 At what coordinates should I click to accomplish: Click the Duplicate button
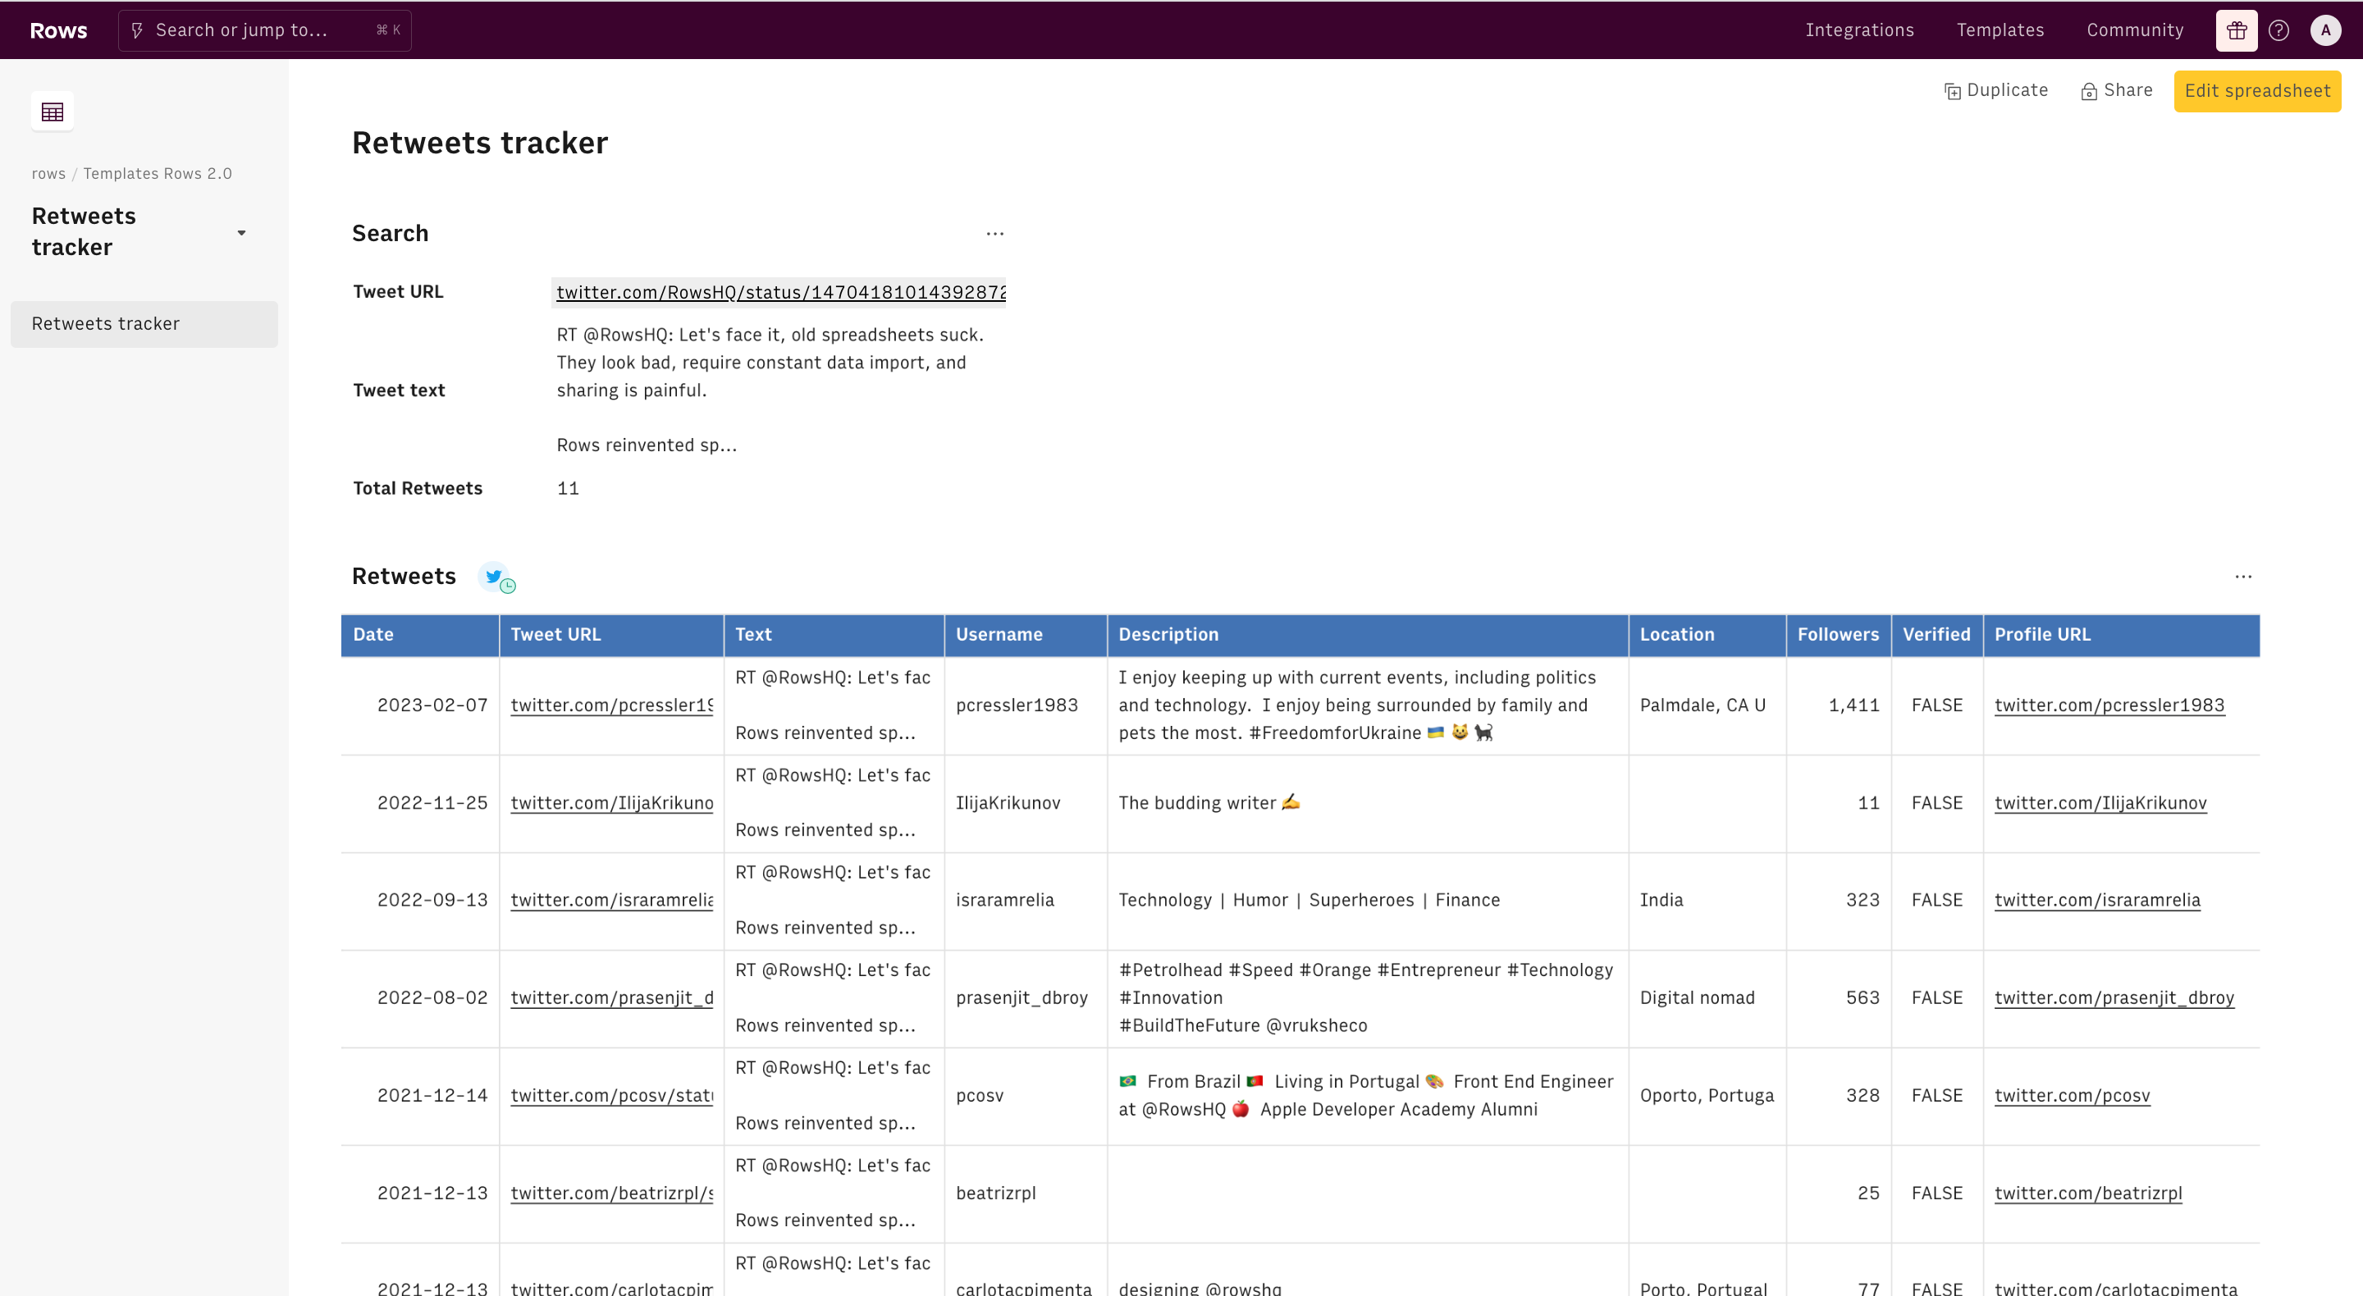pyautogui.click(x=1996, y=91)
